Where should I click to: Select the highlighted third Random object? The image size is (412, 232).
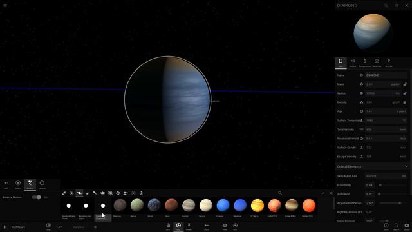103,209
